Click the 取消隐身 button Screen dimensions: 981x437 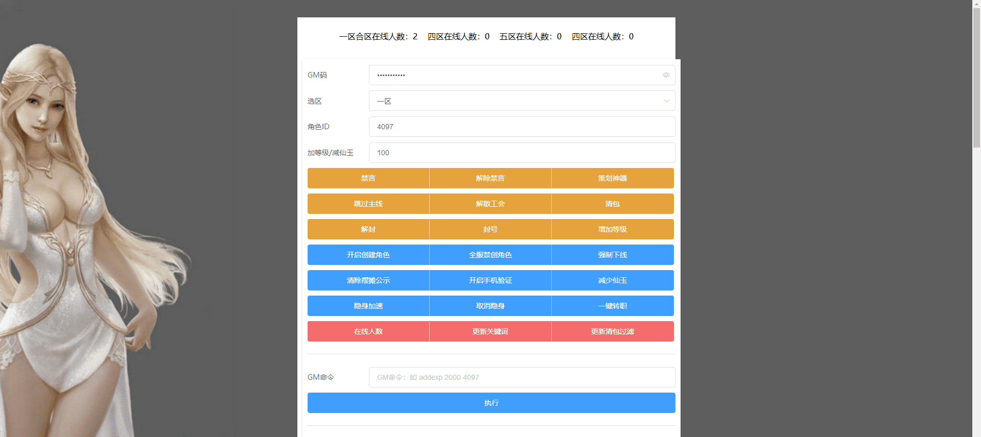tap(491, 306)
